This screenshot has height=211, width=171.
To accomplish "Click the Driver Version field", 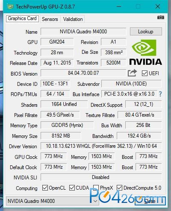I will point(101,146).
